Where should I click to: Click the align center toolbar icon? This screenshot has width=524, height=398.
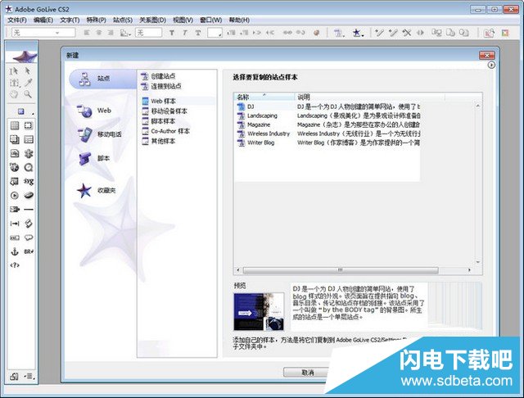click(98, 33)
